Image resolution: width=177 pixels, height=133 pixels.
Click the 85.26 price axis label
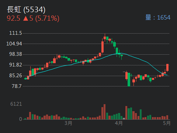(15, 75)
